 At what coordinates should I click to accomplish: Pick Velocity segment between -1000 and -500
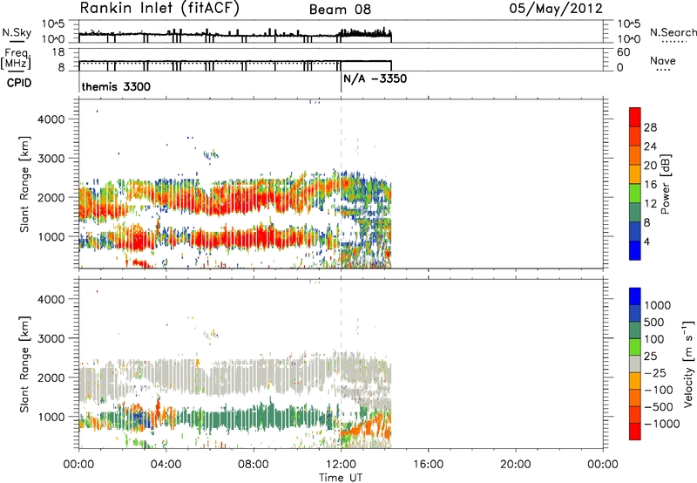(635, 414)
